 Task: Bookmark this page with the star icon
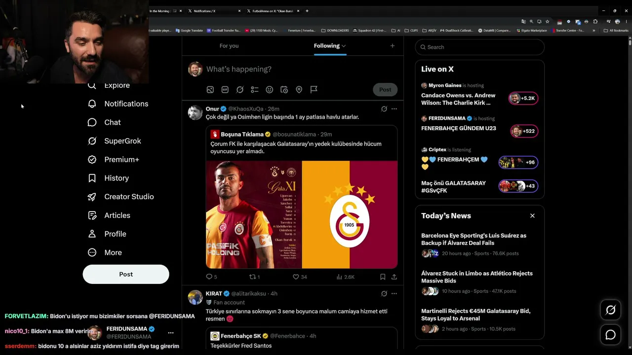pos(547,22)
